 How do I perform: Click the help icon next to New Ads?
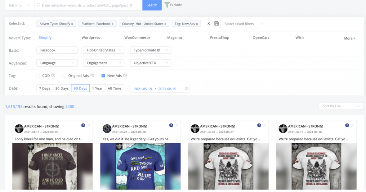tap(125, 76)
